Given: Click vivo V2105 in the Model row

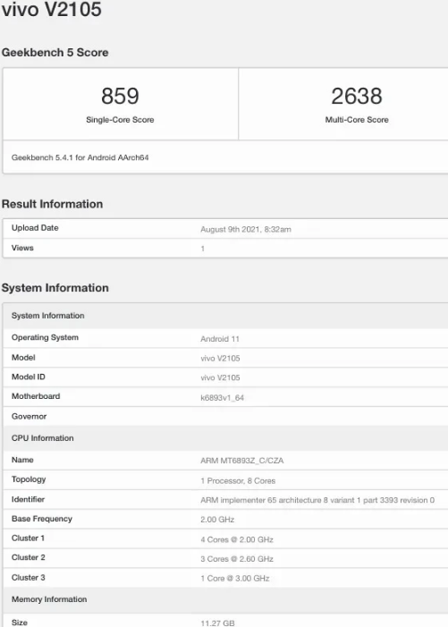Looking at the screenshot, I should 220,359.
